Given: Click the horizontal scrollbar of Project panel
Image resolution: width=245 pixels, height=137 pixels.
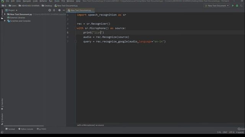Looking at the screenshot, I should [24, 126].
